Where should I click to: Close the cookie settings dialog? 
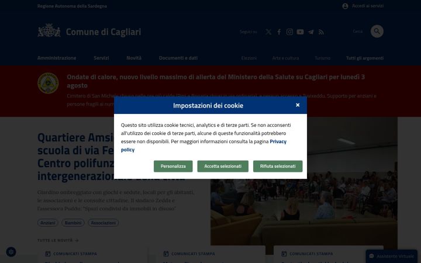[x=298, y=105]
